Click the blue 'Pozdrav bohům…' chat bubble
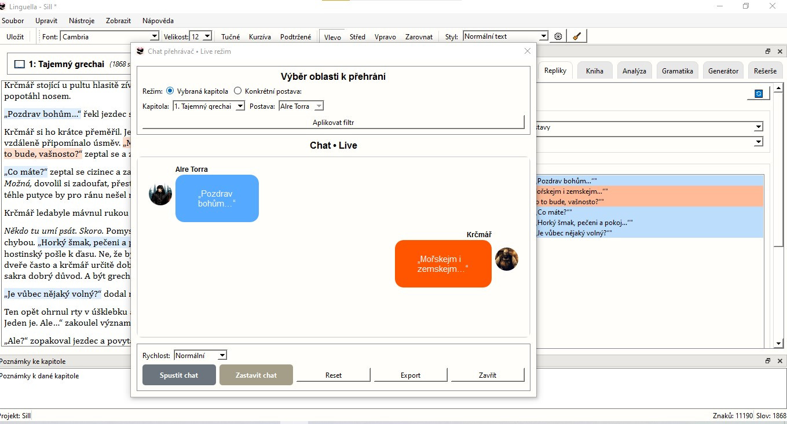 tap(217, 198)
